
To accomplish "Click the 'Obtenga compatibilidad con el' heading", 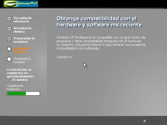I will [x=97, y=19].
